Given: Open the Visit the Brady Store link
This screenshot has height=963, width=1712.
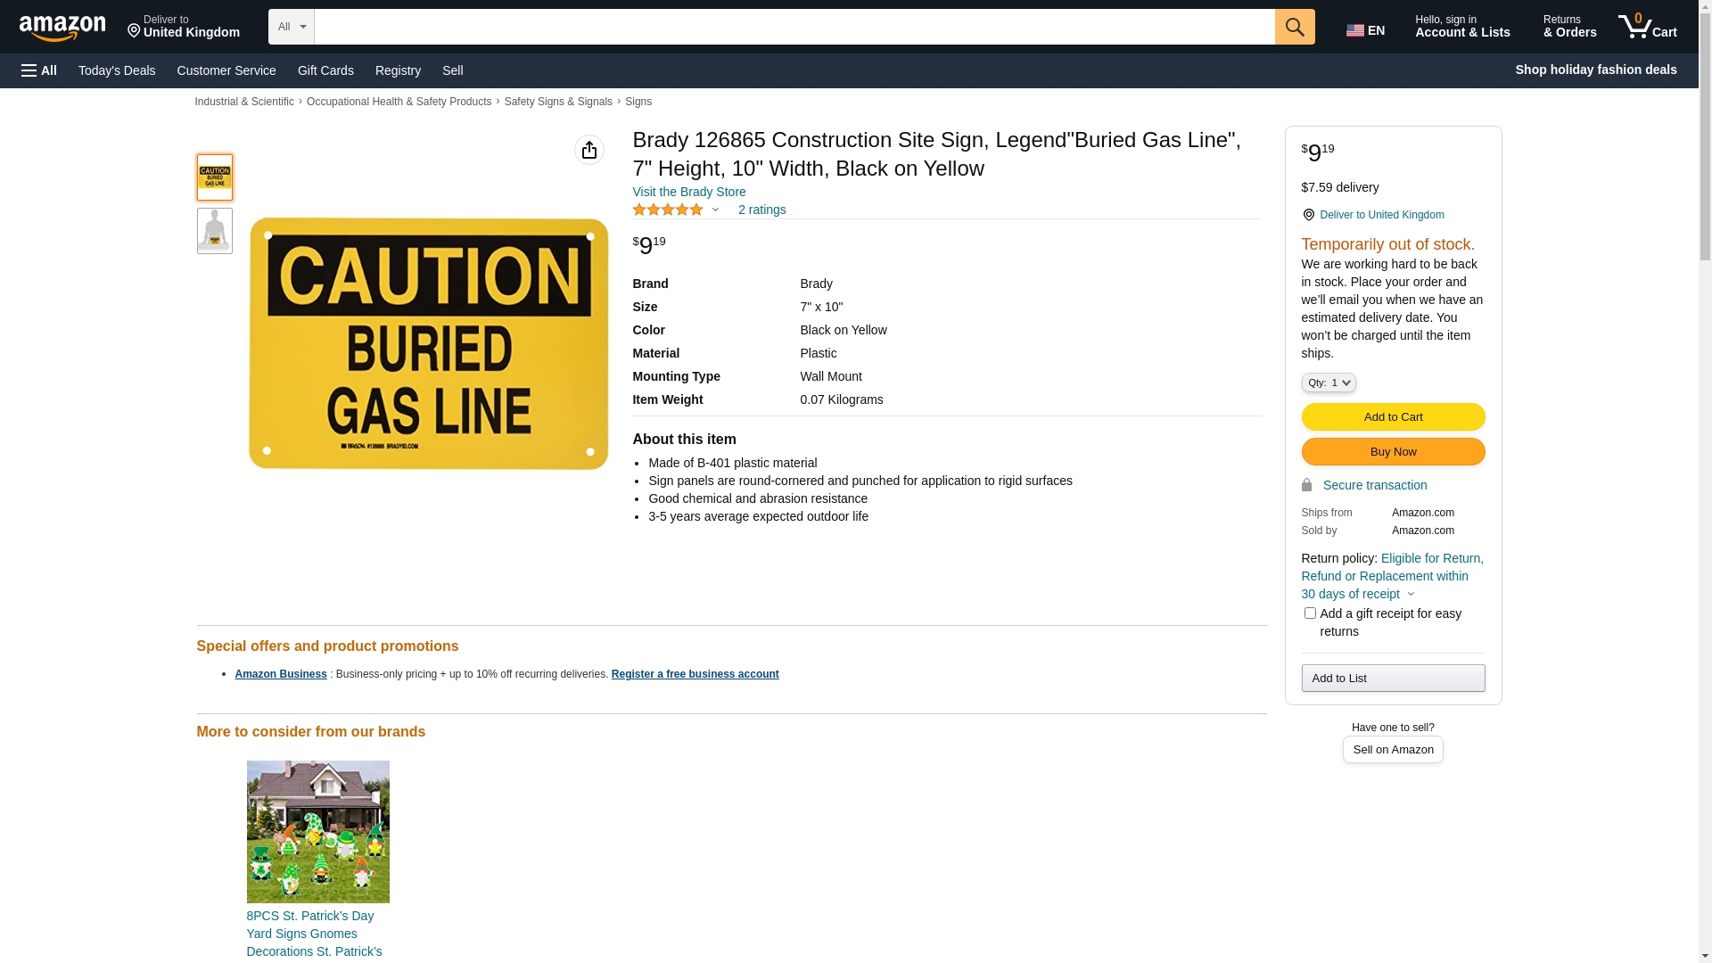Looking at the screenshot, I should point(689,192).
